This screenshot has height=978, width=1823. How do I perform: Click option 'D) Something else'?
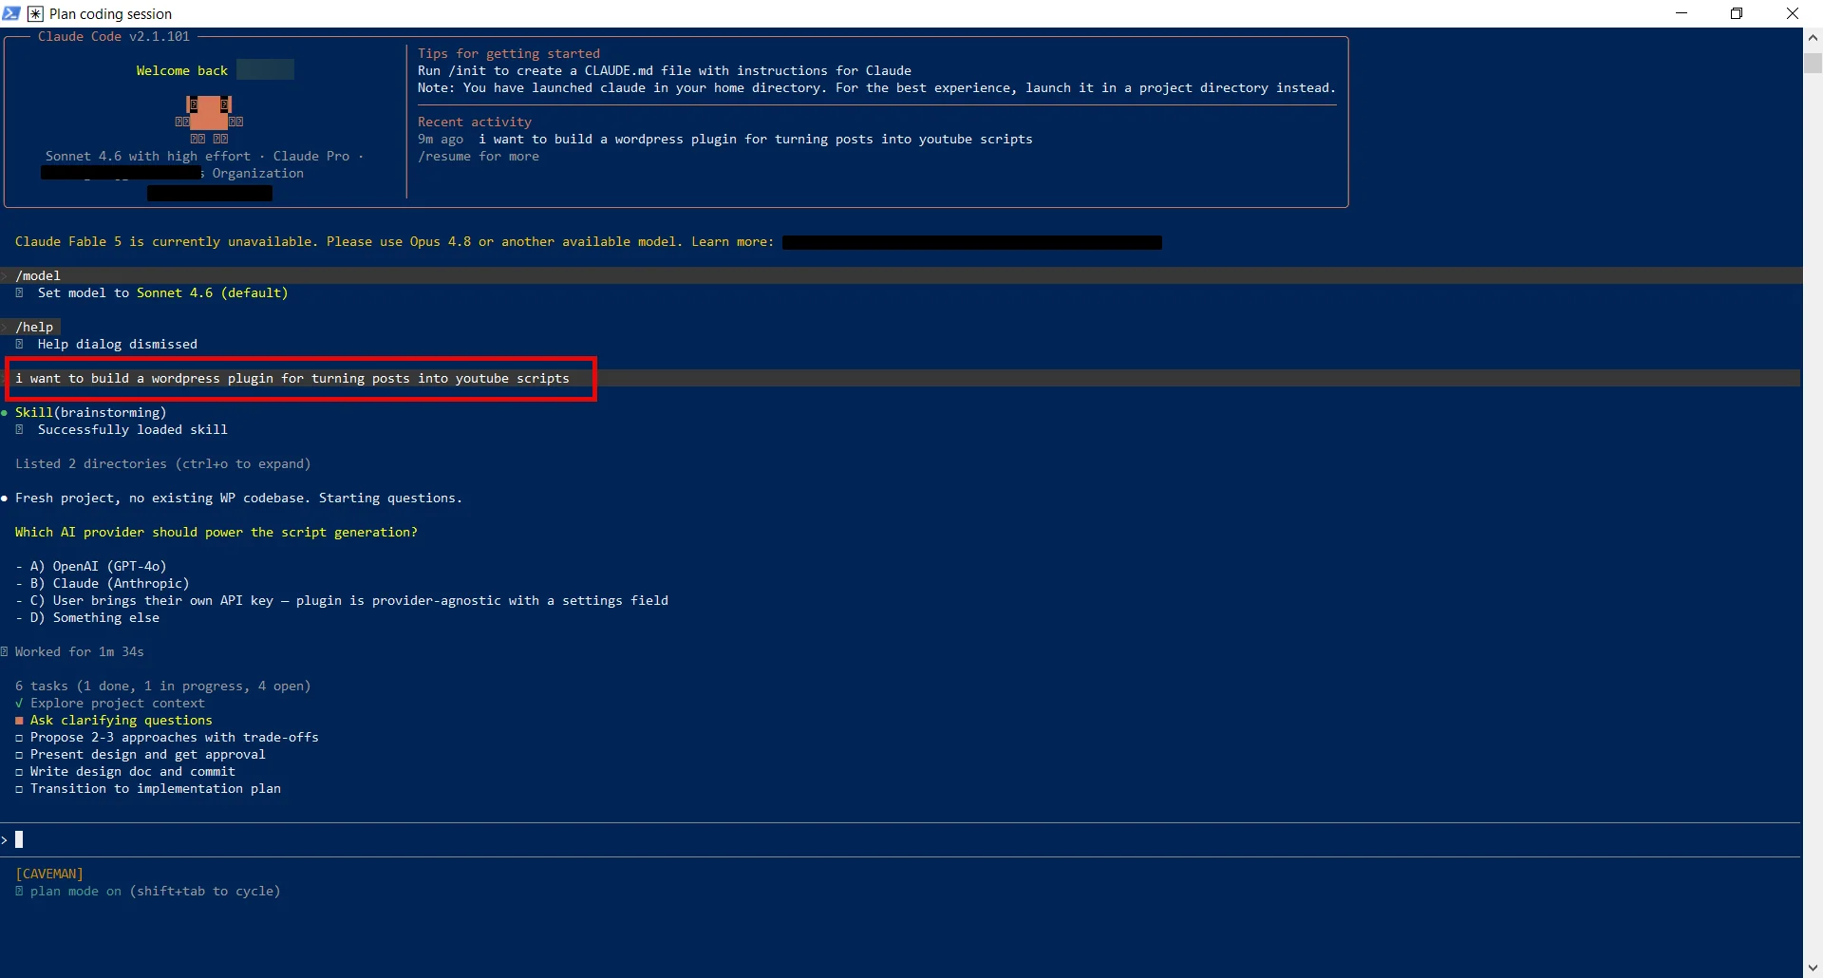point(87,618)
